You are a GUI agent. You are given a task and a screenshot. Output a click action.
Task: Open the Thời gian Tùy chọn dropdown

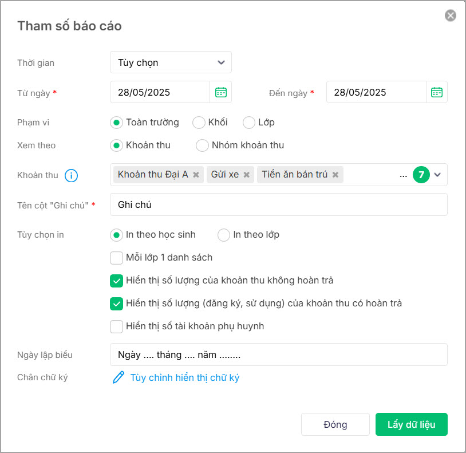pos(171,62)
